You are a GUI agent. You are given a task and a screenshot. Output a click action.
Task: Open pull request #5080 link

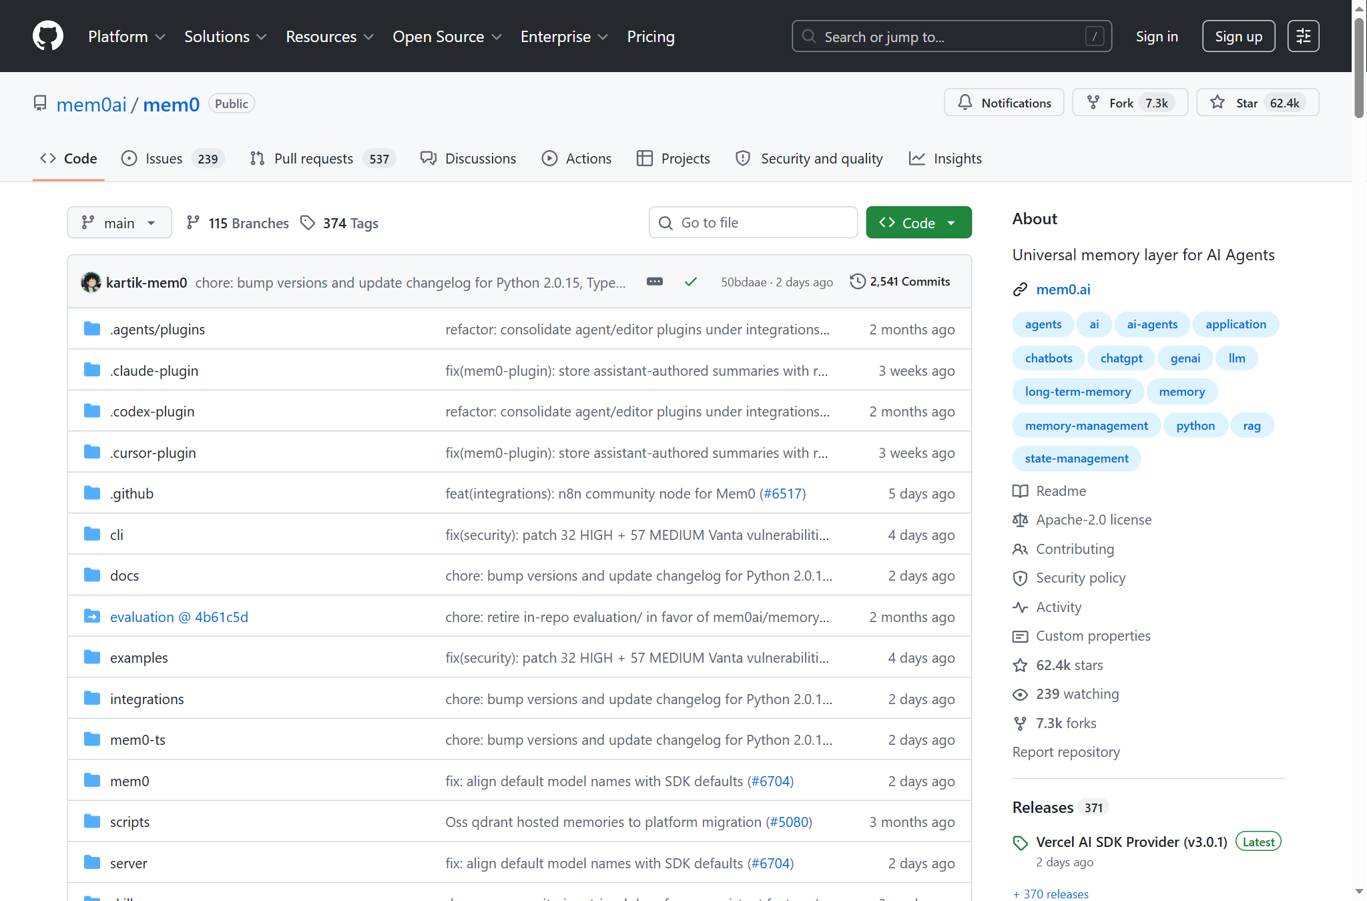click(x=789, y=822)
